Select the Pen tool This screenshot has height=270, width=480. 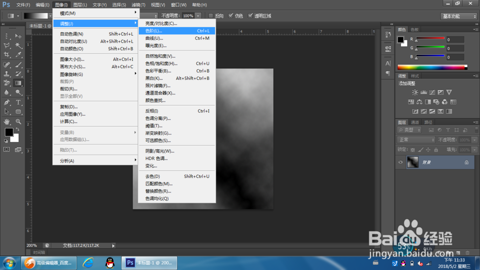(7, 102)
